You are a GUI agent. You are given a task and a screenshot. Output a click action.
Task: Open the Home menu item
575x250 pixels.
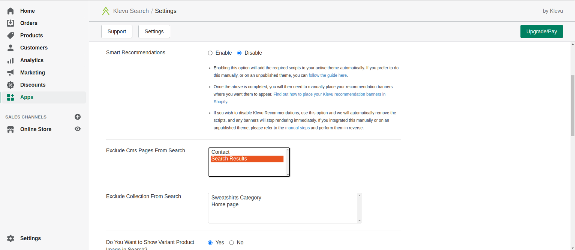(27, 11)
